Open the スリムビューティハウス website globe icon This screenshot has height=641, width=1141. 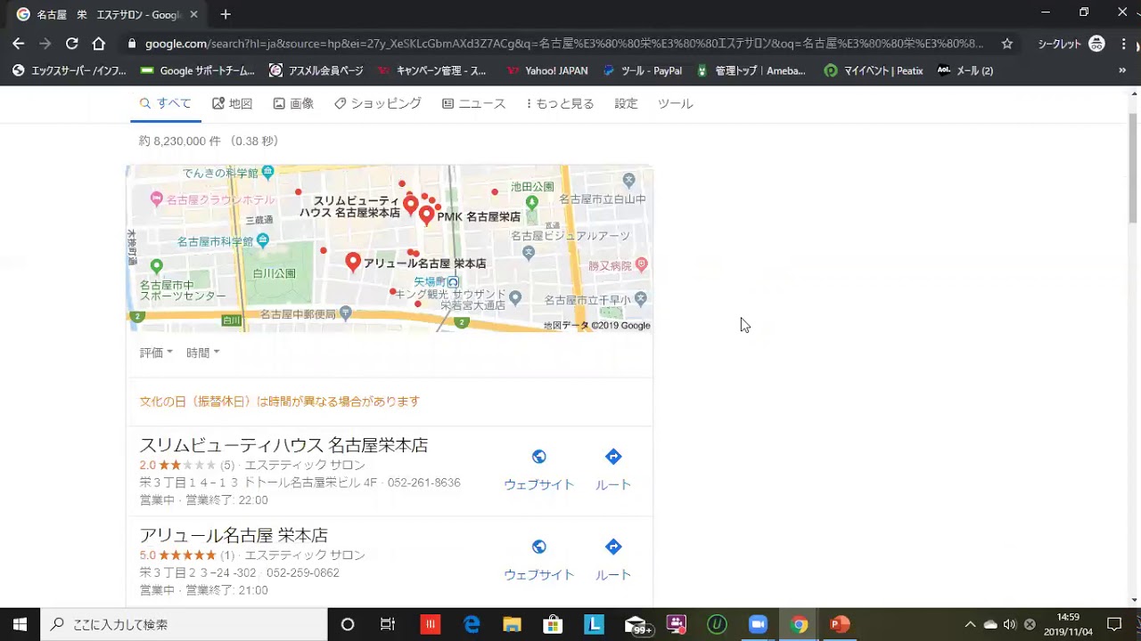pos(539,457)
